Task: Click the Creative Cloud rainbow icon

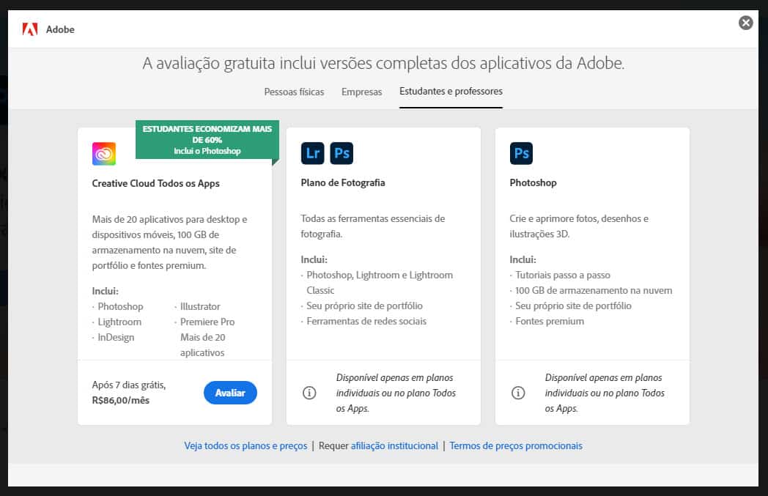Action: tap(104, 153)
